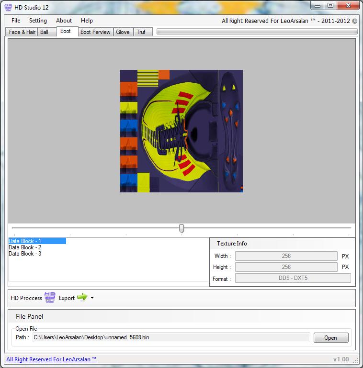Switch to the Ball tab
Screen dimensions: 363x368
coord(45,32)
